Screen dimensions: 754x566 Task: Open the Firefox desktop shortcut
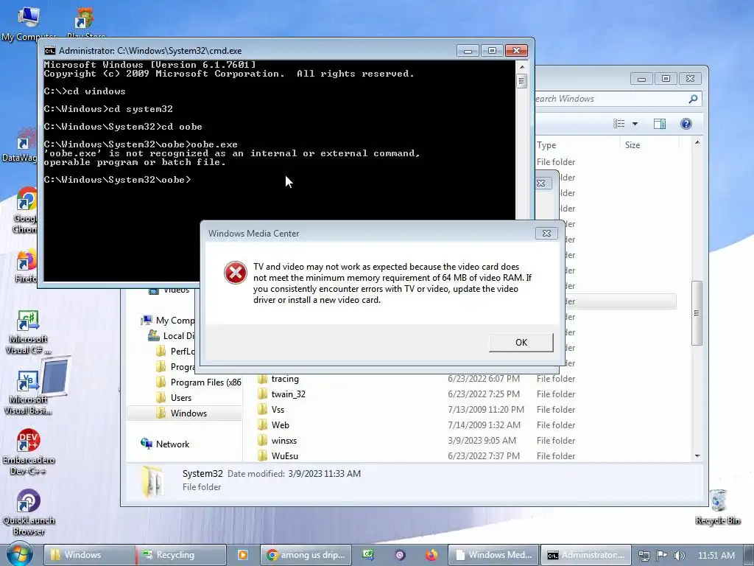click(26, 267)
